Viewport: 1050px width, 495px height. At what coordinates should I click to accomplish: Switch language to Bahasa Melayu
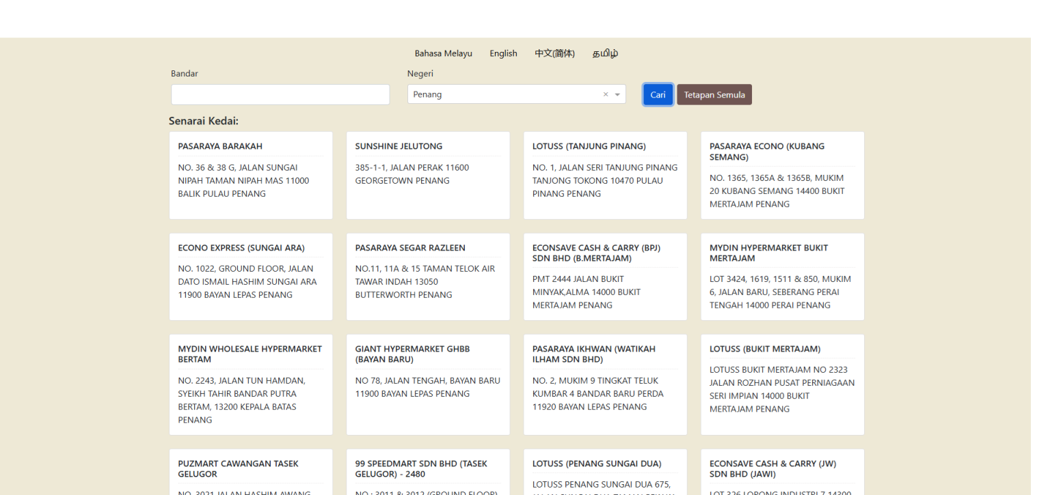coord(443,53)
